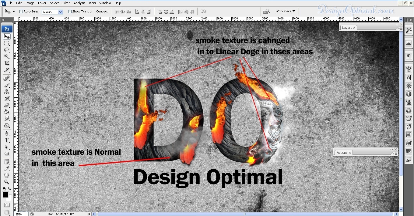Select the Pen tool
This screenshot has width=414, height=216.
click(7, 133)
